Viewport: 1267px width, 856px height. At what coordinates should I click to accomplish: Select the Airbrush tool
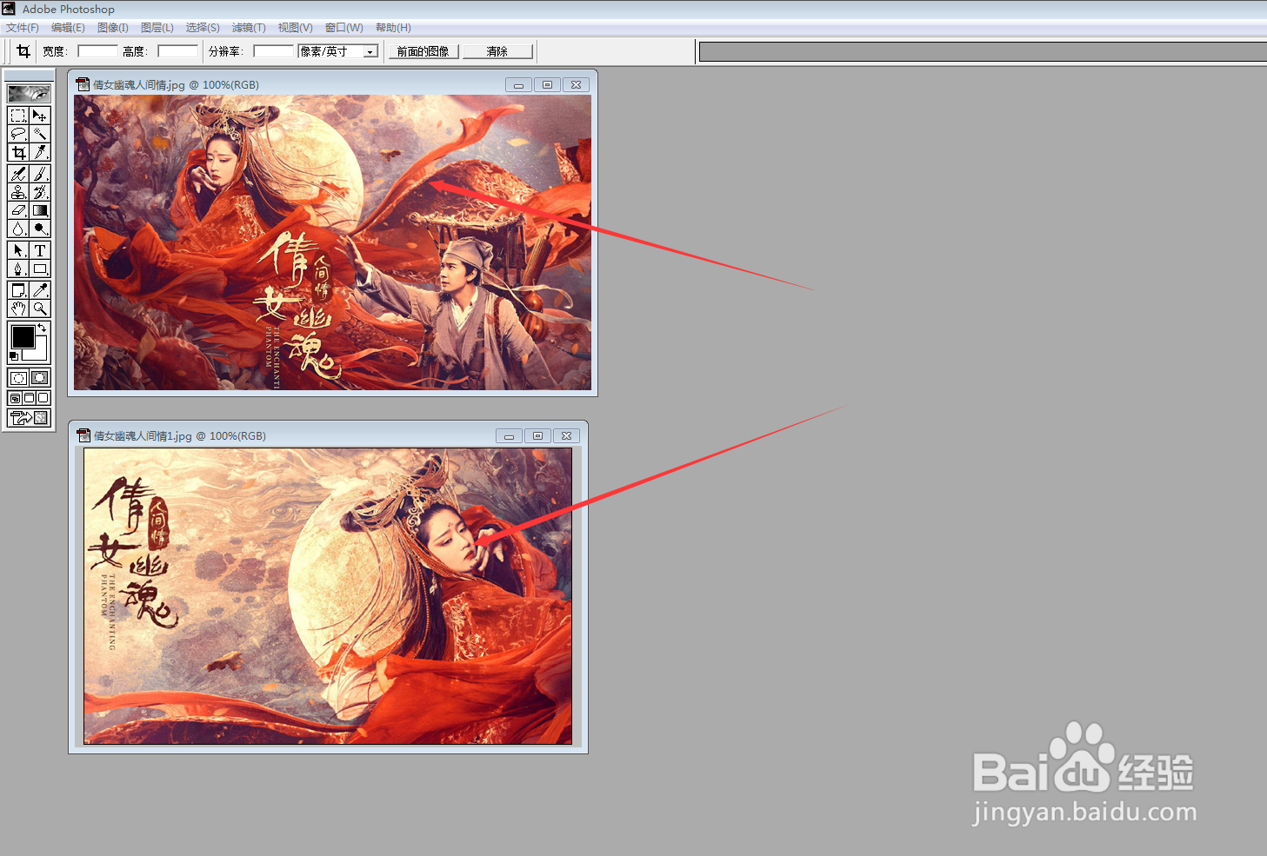[x=18, y=174]
